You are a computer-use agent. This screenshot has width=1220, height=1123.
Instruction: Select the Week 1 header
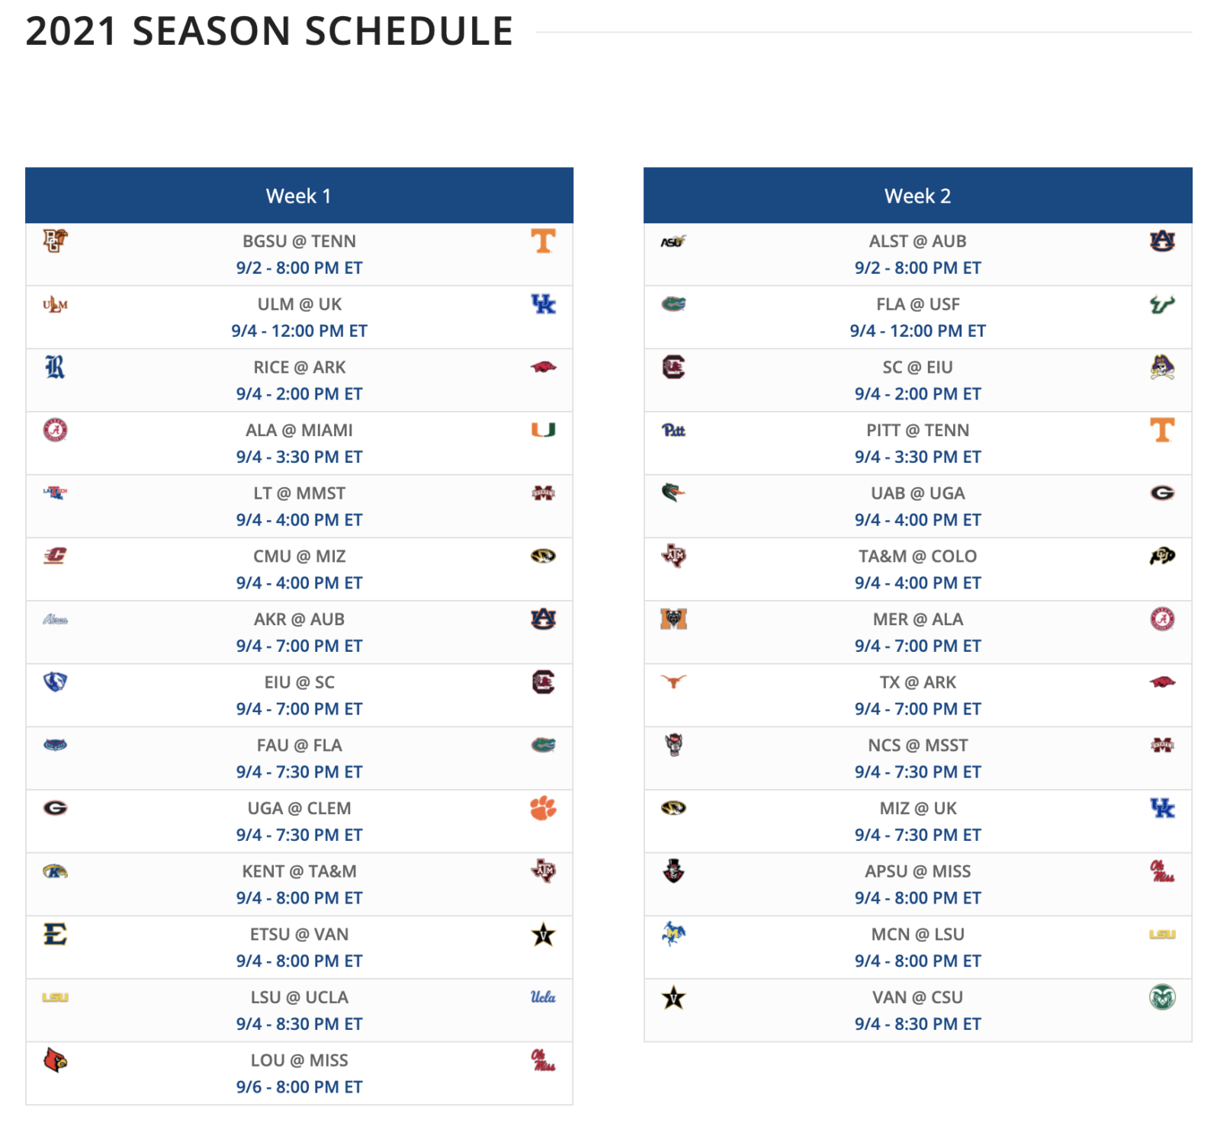[x=299, y=196]
